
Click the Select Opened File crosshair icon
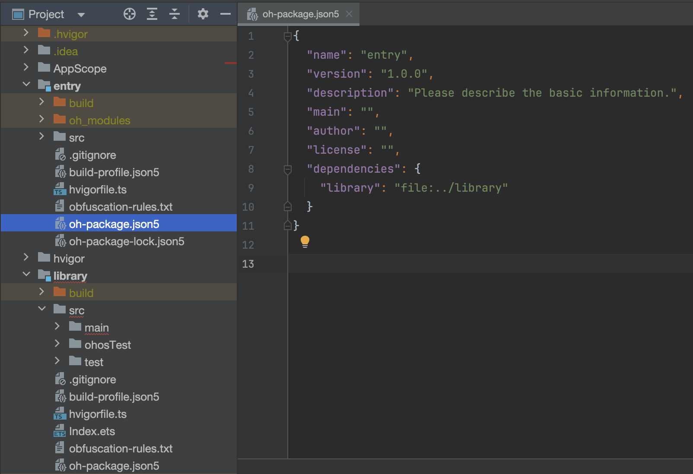coord(129,14)
